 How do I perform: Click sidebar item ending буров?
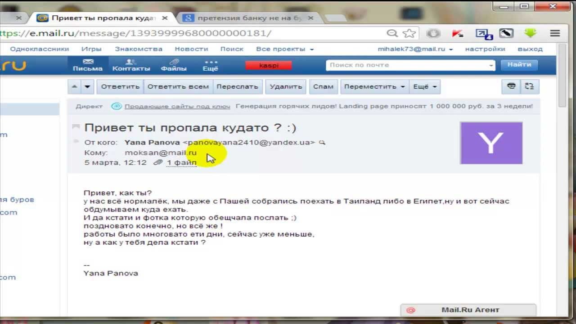click(x=17, y=199)
